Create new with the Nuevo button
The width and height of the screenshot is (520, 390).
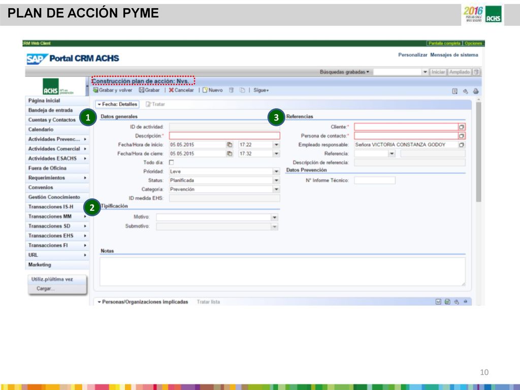213,90
